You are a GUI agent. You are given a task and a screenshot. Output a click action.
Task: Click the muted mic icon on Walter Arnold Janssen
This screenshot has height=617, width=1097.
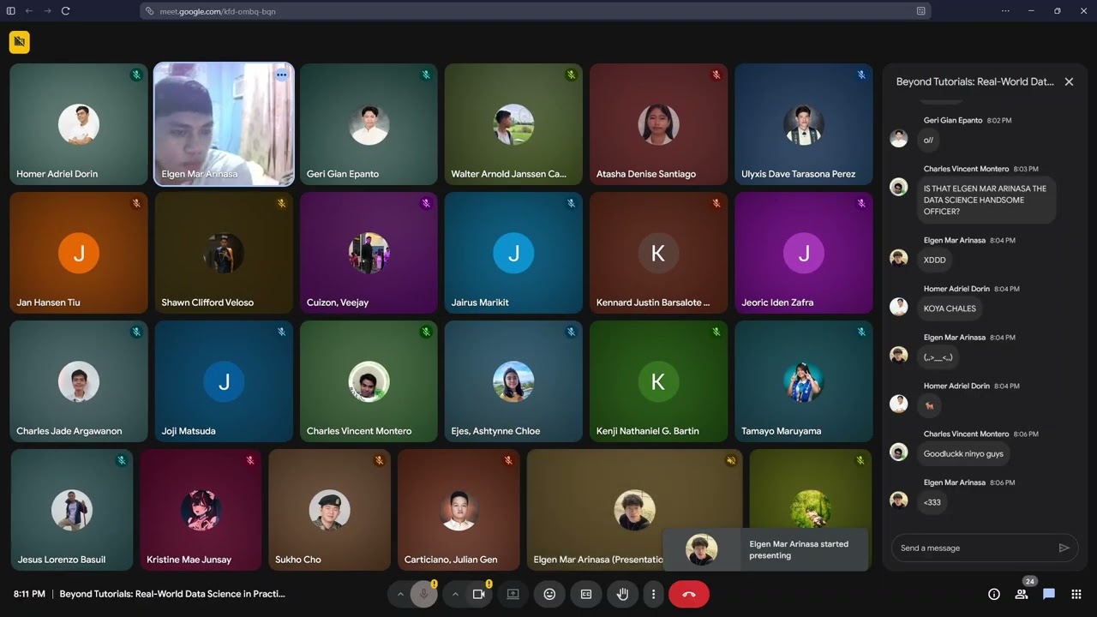pyautogui.click(x=571, y=75)
